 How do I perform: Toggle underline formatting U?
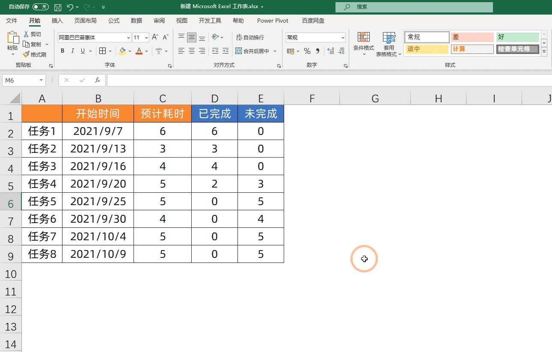tap(83, 51)
